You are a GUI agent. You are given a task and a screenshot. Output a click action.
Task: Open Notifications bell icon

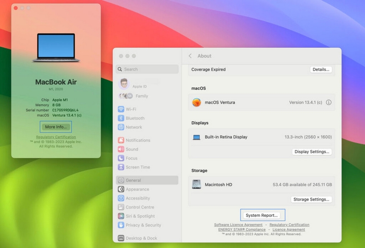121,140
